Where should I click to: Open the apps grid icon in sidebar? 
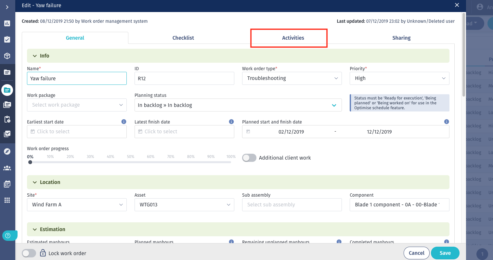click(7, 200)
